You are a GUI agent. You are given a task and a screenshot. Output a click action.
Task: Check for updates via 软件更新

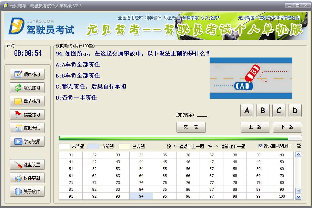[27, 178]
